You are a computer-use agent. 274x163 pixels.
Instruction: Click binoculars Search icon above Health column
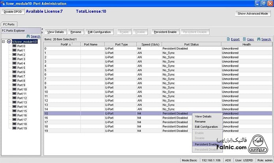click(259, 39)
